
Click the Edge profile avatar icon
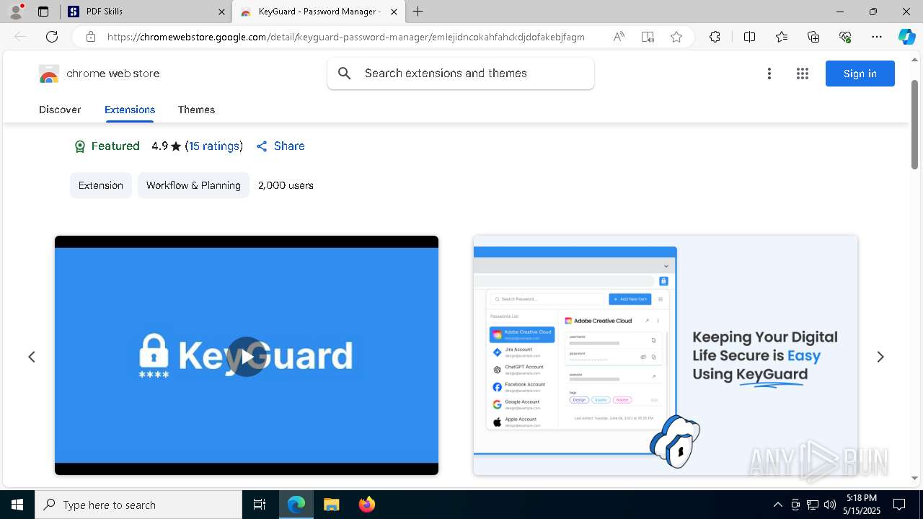click(16, 12)
